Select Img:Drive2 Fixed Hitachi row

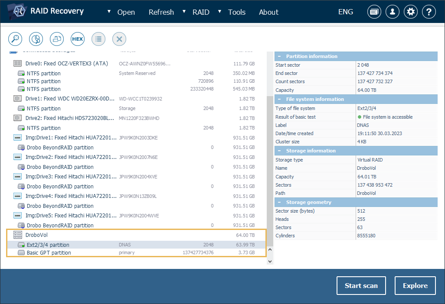pos(136,157)
